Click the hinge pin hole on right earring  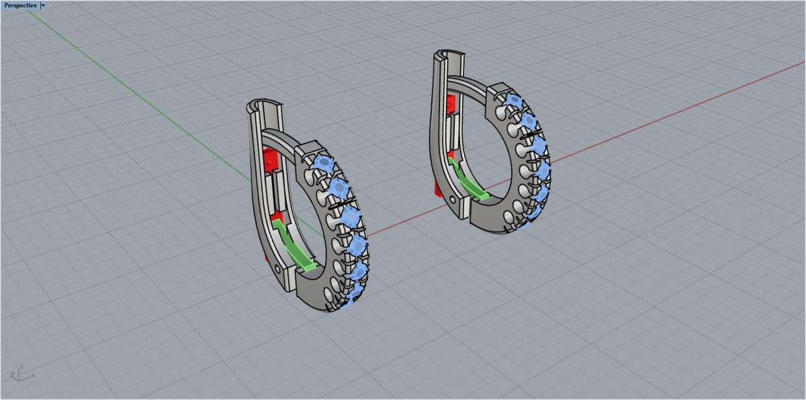pos(454,199)
